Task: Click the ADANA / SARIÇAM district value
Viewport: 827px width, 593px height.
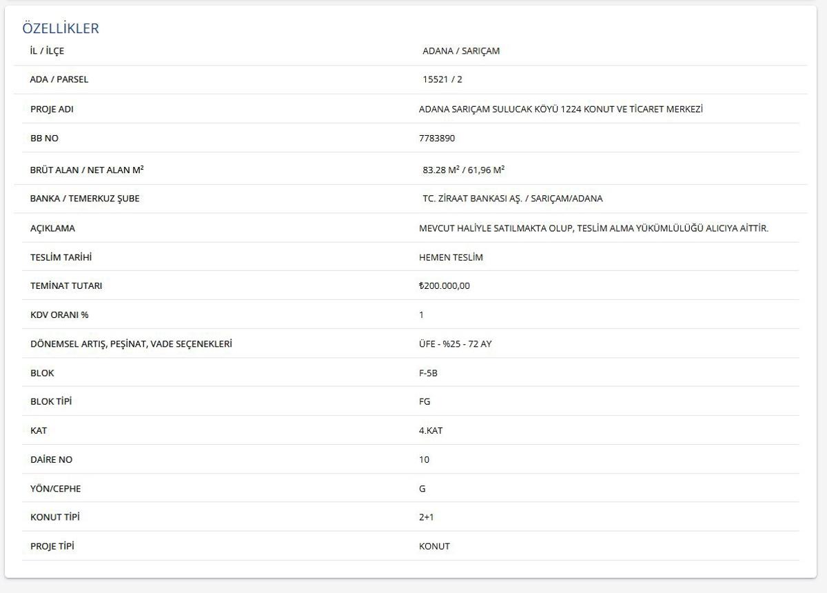Action: (x=461, y=51)
